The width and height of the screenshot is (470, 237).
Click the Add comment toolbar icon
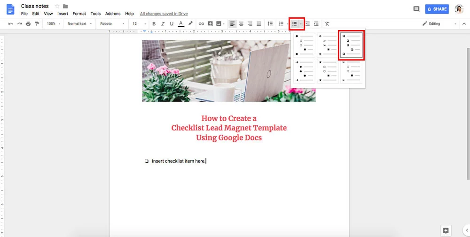[210, 23]
